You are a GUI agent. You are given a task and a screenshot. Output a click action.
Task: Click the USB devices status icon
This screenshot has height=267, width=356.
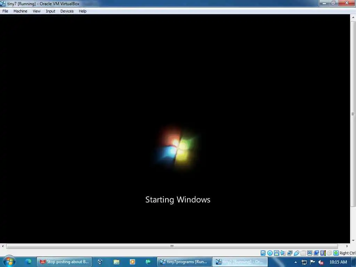(x=297, y=253)
